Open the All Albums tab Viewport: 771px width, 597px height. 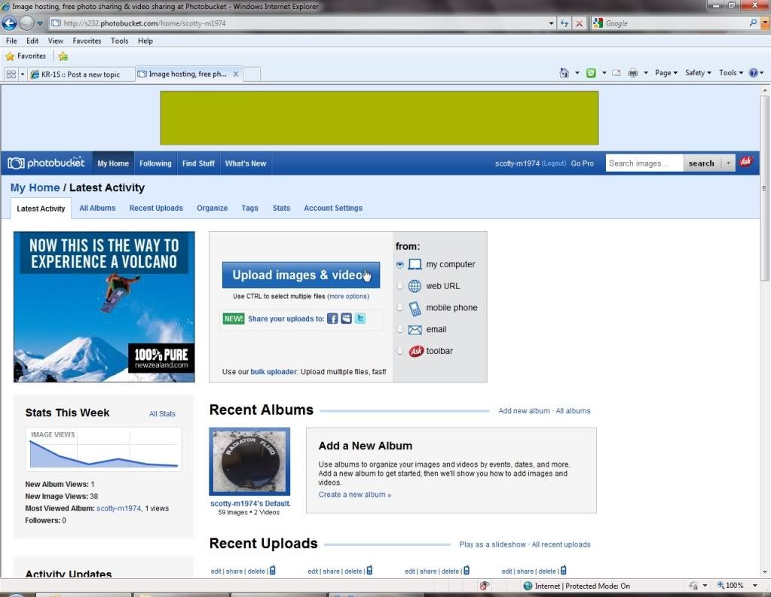97,209
